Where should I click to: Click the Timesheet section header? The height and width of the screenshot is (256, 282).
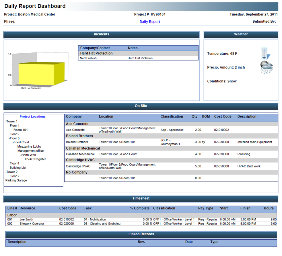(141, 198)
